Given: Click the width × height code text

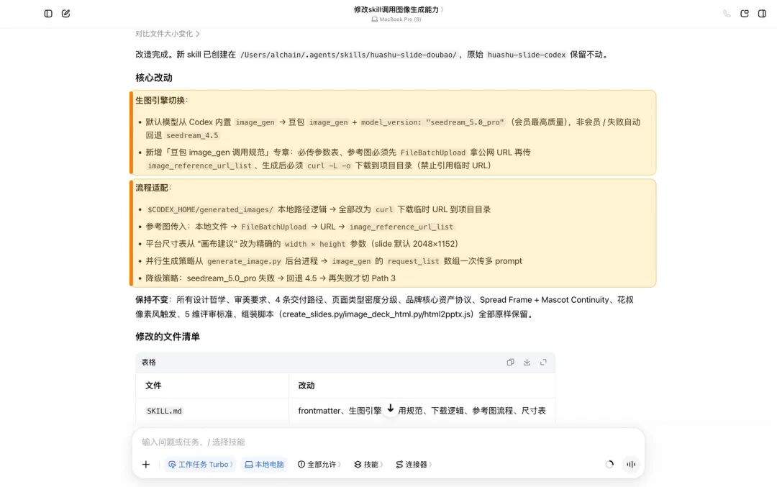Looking at the screenshot, I should pos(314,244).
